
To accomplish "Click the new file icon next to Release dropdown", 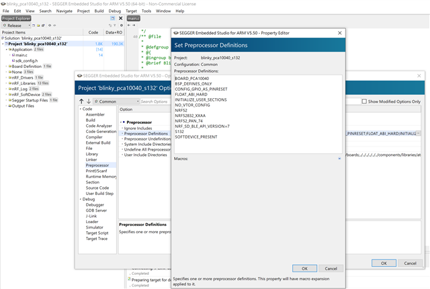I will (34, 26).
